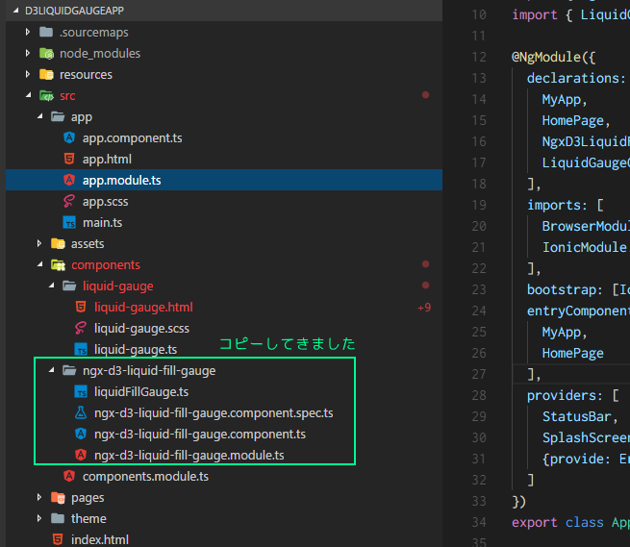Click the TypeScript icon next to main.ts
Image resolution: width=630 pixels, height=547 pixels.
pos(69,222)
